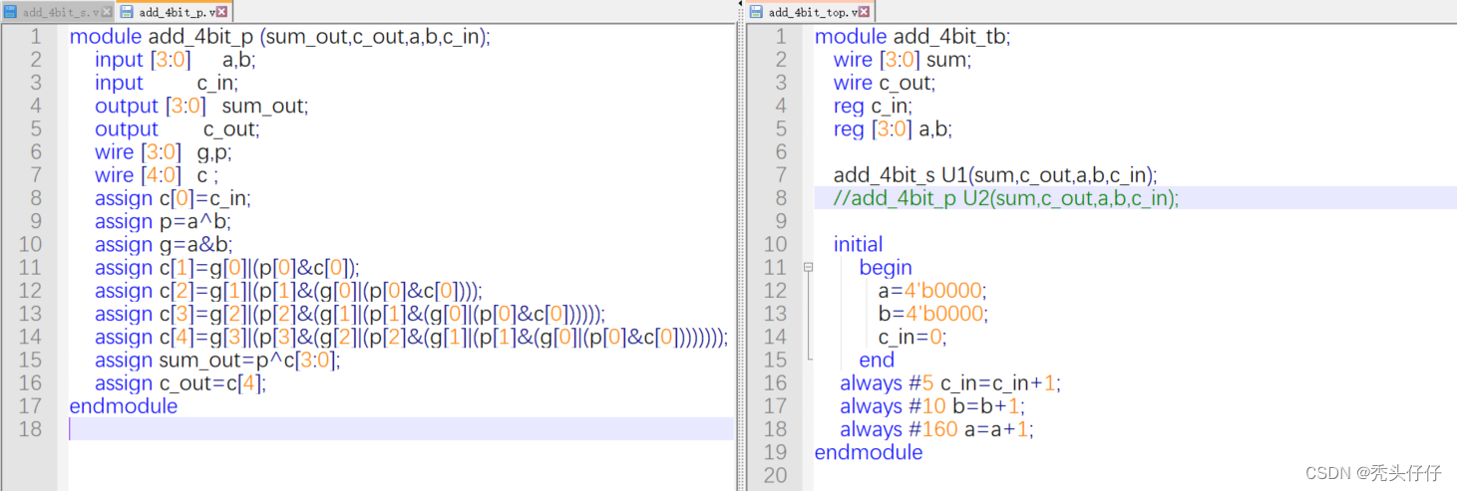Image resolution: width=1457 pixels, height=491 pixels.
Task: Click the 'wire [4:0] c ;' line
Action: 157,174
